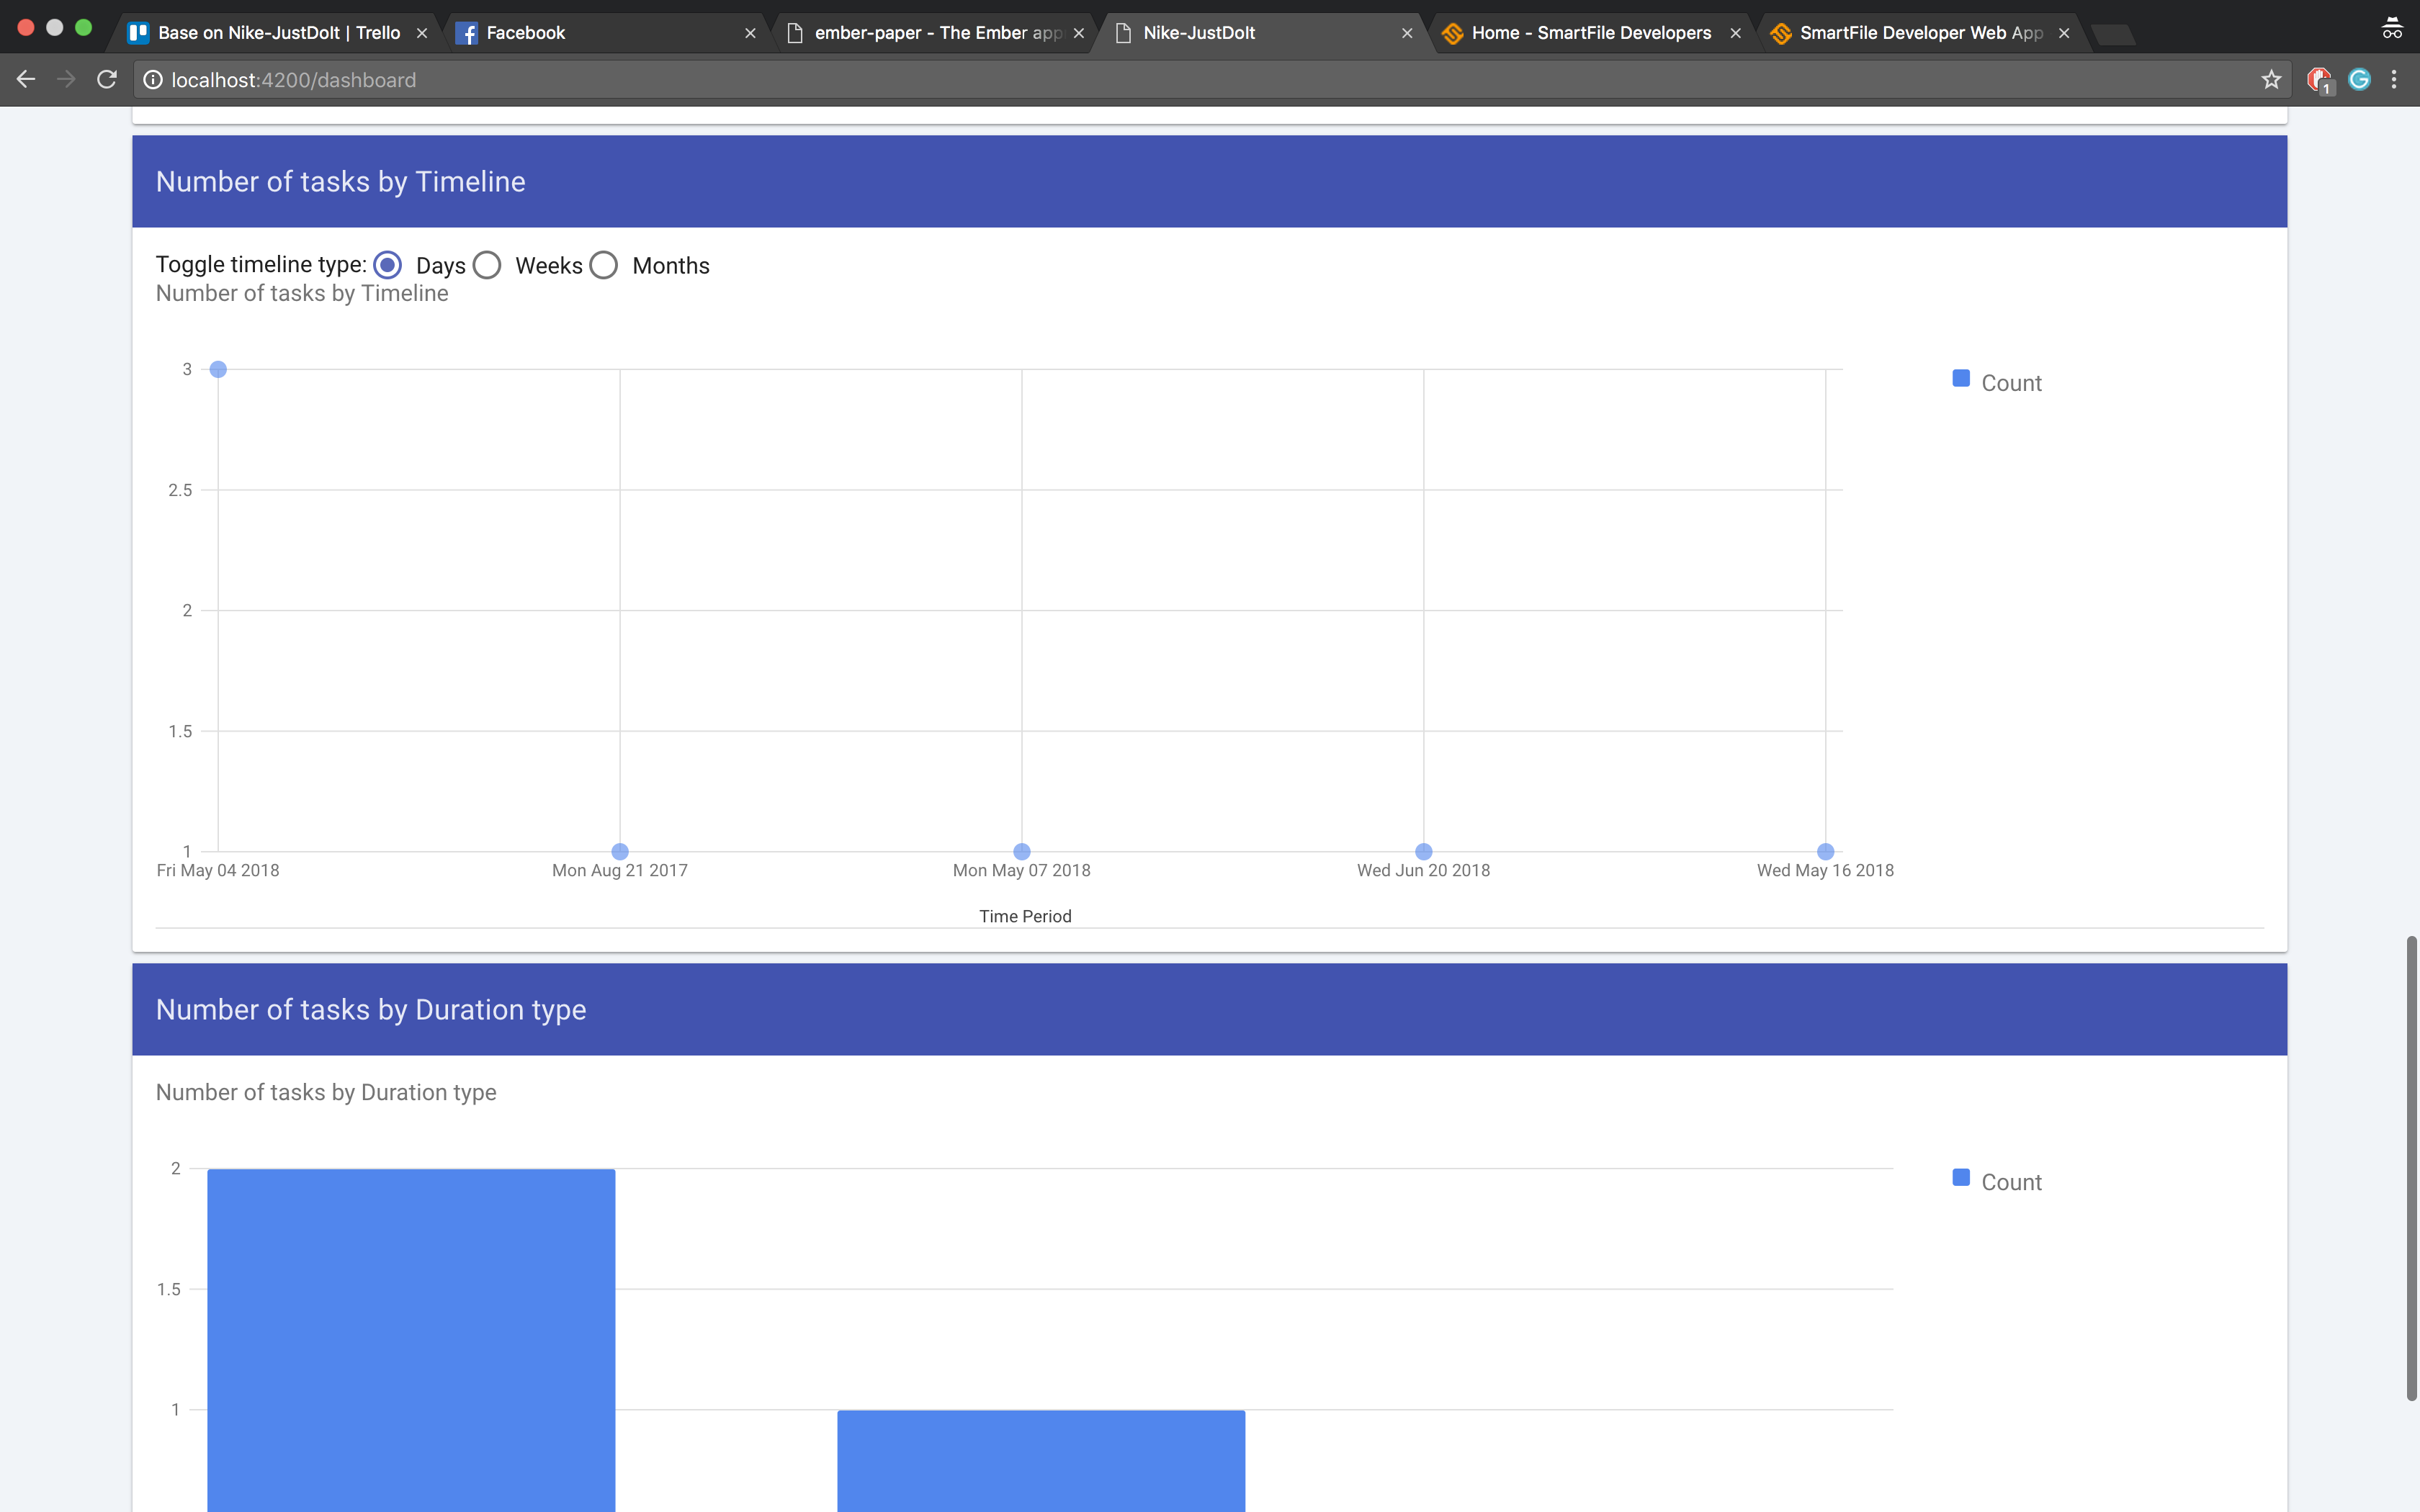Select the Months timeline radio button

[x=604, y=266]
